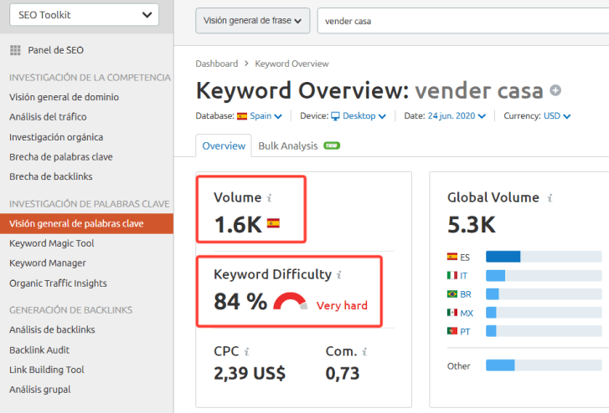
Task: Click the Dashboard breadcrumb
Action: click(217, 64)
